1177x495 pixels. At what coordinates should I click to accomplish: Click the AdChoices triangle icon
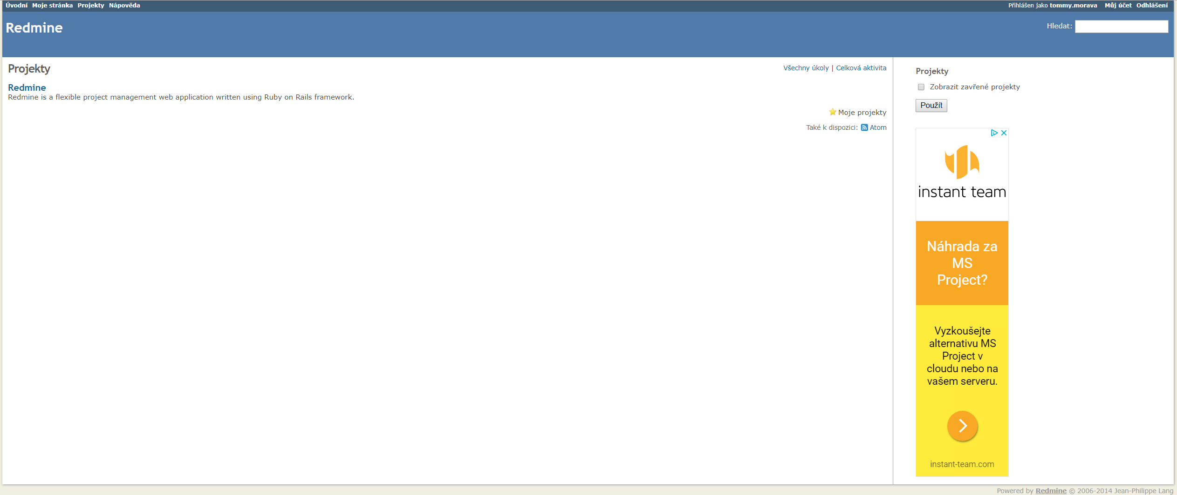pos(994,133)
